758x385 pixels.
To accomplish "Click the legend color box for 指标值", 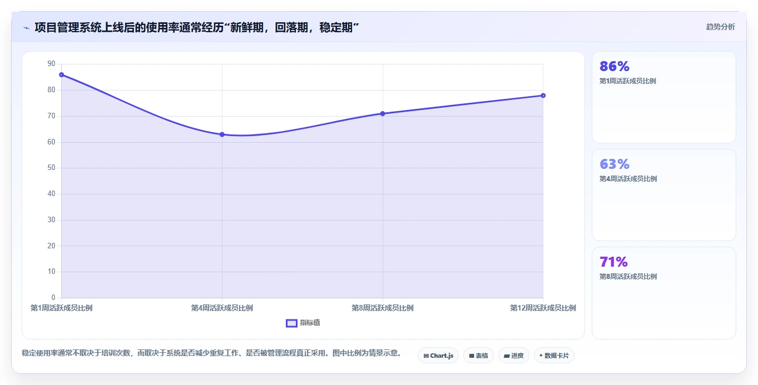I will tap(291, 323).
